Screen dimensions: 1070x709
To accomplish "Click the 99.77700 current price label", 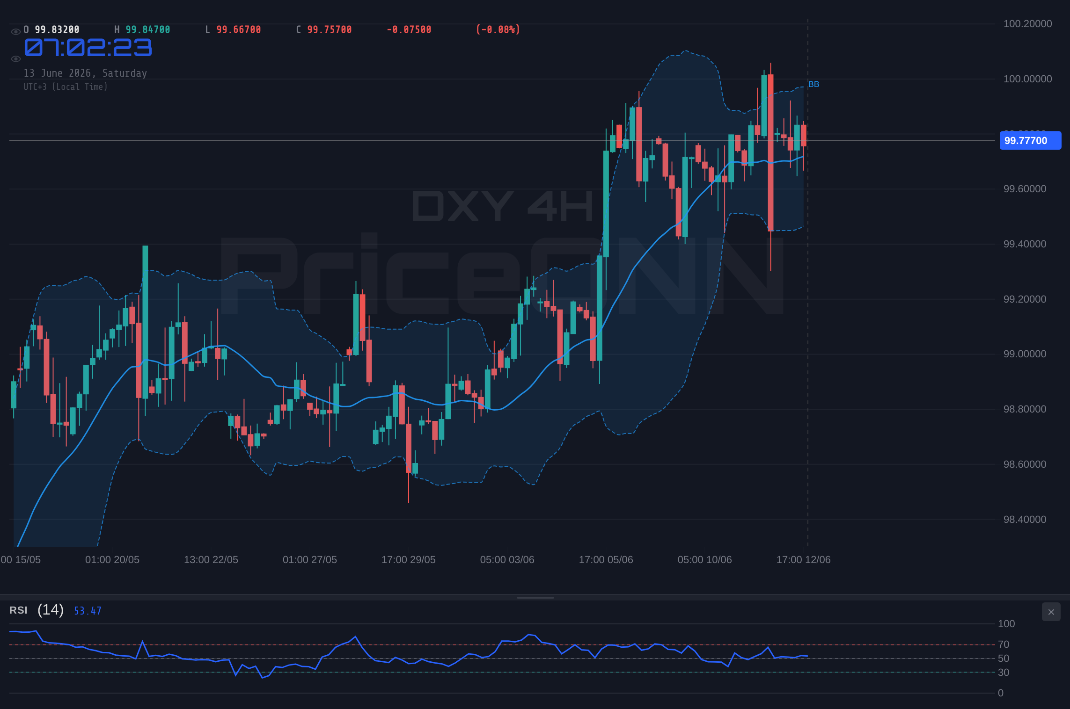I will tap(1030, 140).
